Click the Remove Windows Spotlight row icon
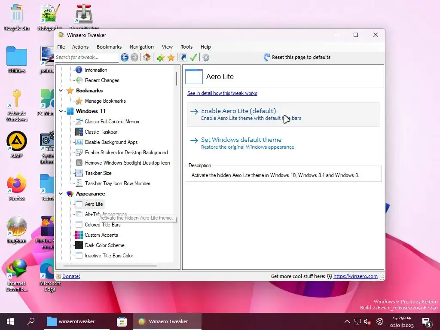The height and width of the screenshot is (330, 440). (79, 163)
